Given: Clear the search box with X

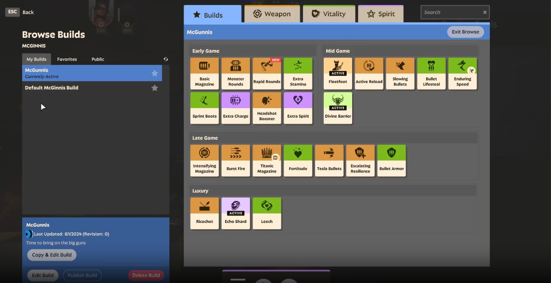Looking at the screenshot, I should 485,12.
